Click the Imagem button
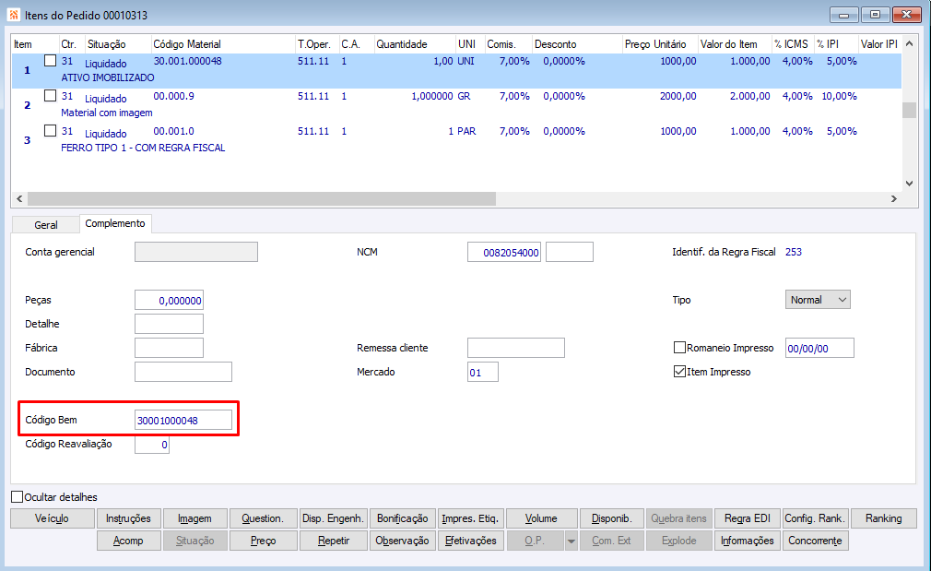 click(x=194, y=518)
